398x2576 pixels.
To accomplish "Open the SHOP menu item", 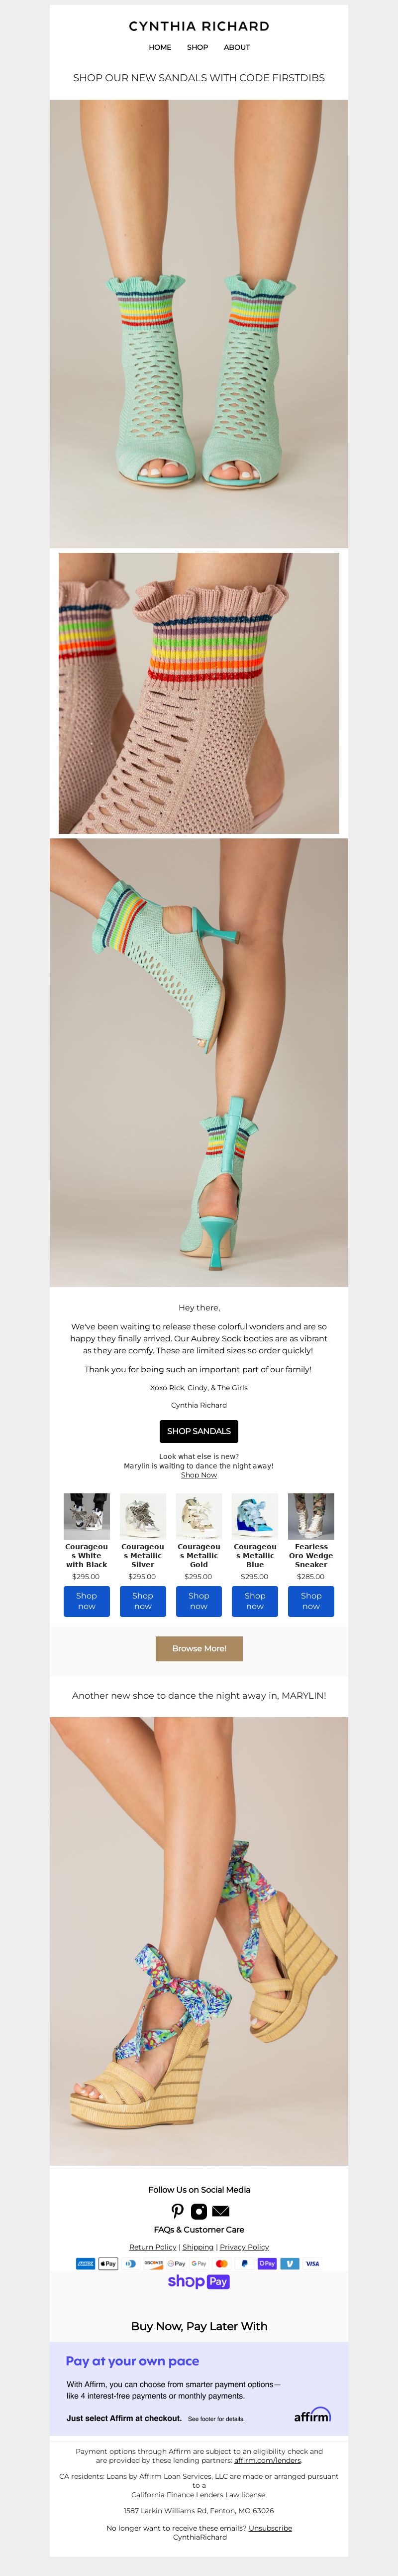I will pos(198,47).
